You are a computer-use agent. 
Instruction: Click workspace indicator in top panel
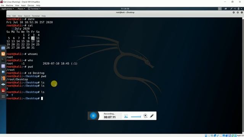[x=220, y=9]
